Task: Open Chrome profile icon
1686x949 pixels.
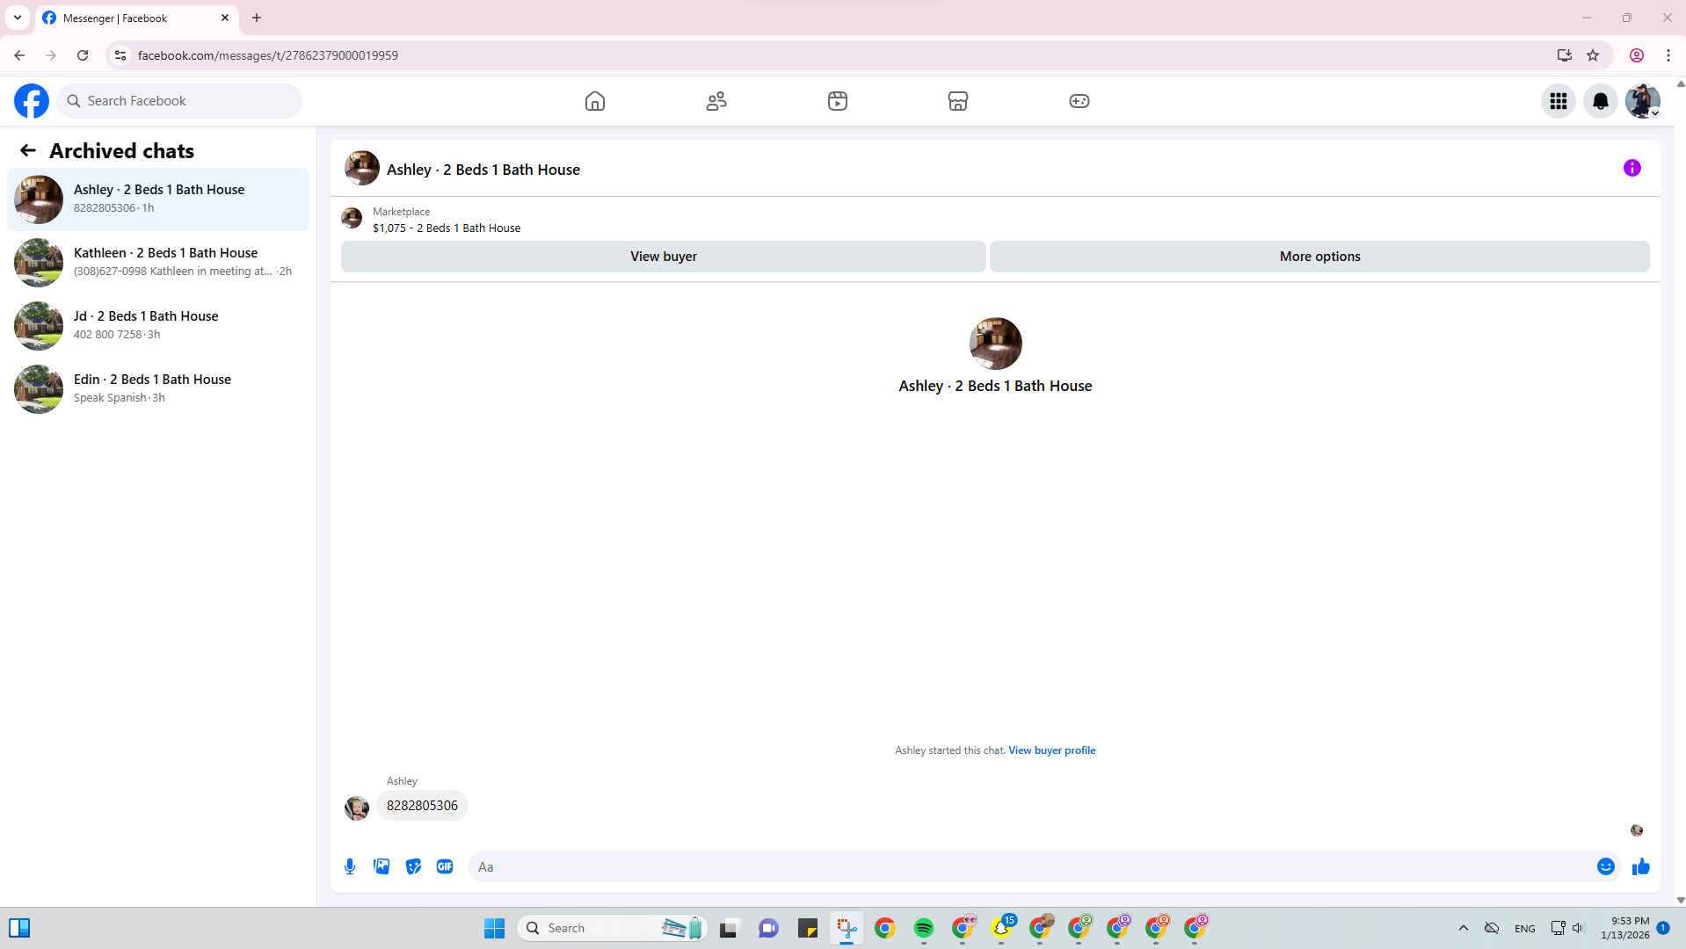Action: [x=1637, y=55]
